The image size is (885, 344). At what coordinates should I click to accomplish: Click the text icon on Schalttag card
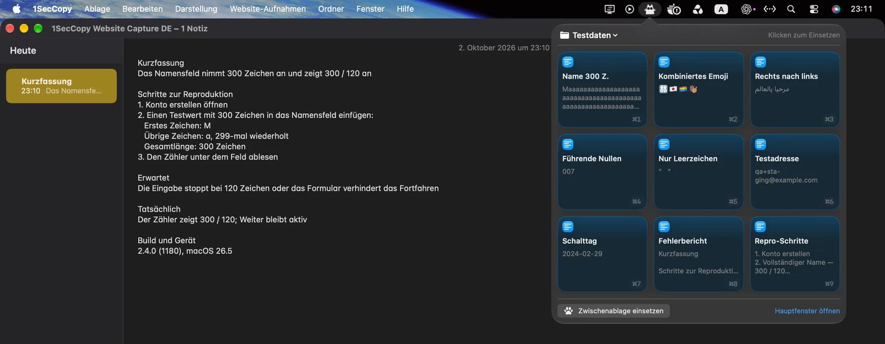point(568,227)
